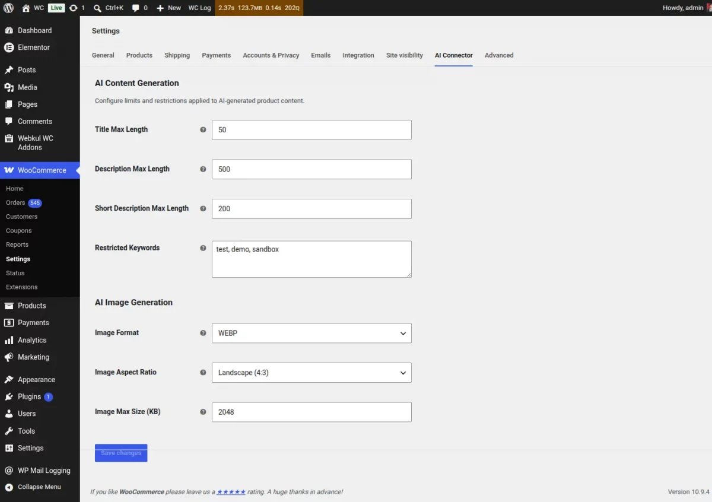Click the sidebar Settings icon below Tools

(9, 448)
